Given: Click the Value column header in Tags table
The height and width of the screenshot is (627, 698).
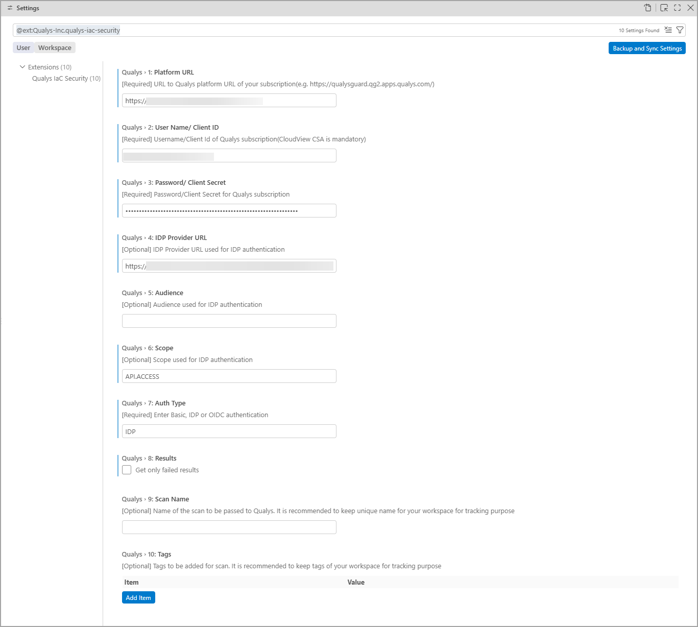Looking at the screenshot, I should pyautogui.click(x=356, y=582).
